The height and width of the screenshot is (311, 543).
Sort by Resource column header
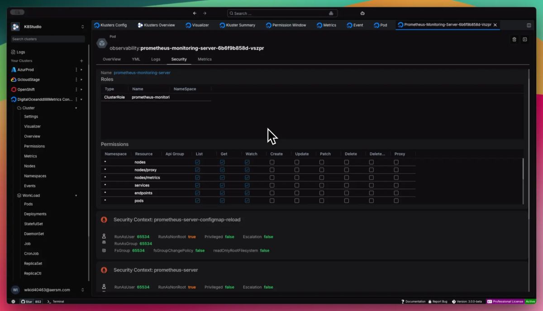(144, 154)
